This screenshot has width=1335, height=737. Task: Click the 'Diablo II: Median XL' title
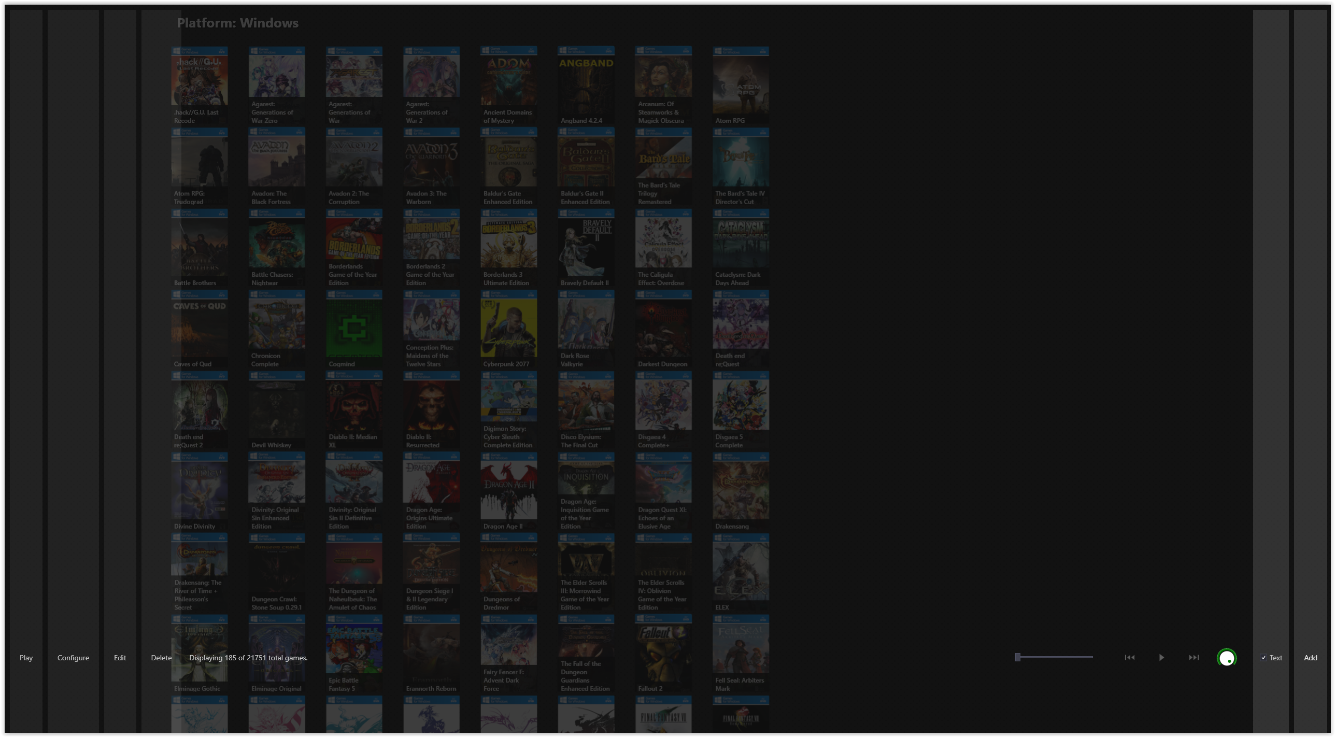(353, 441)
